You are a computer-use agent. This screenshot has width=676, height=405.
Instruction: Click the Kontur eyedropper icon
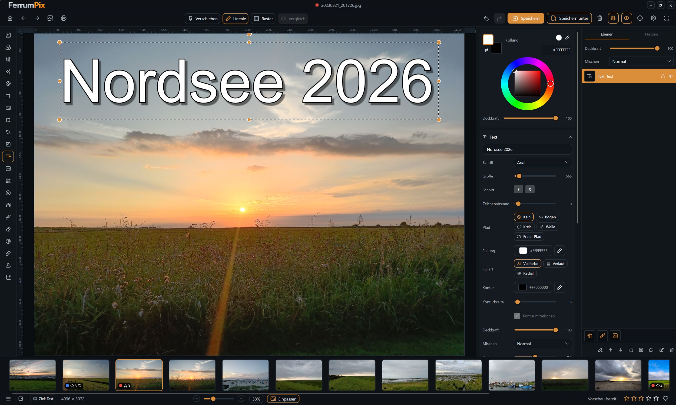559,287
